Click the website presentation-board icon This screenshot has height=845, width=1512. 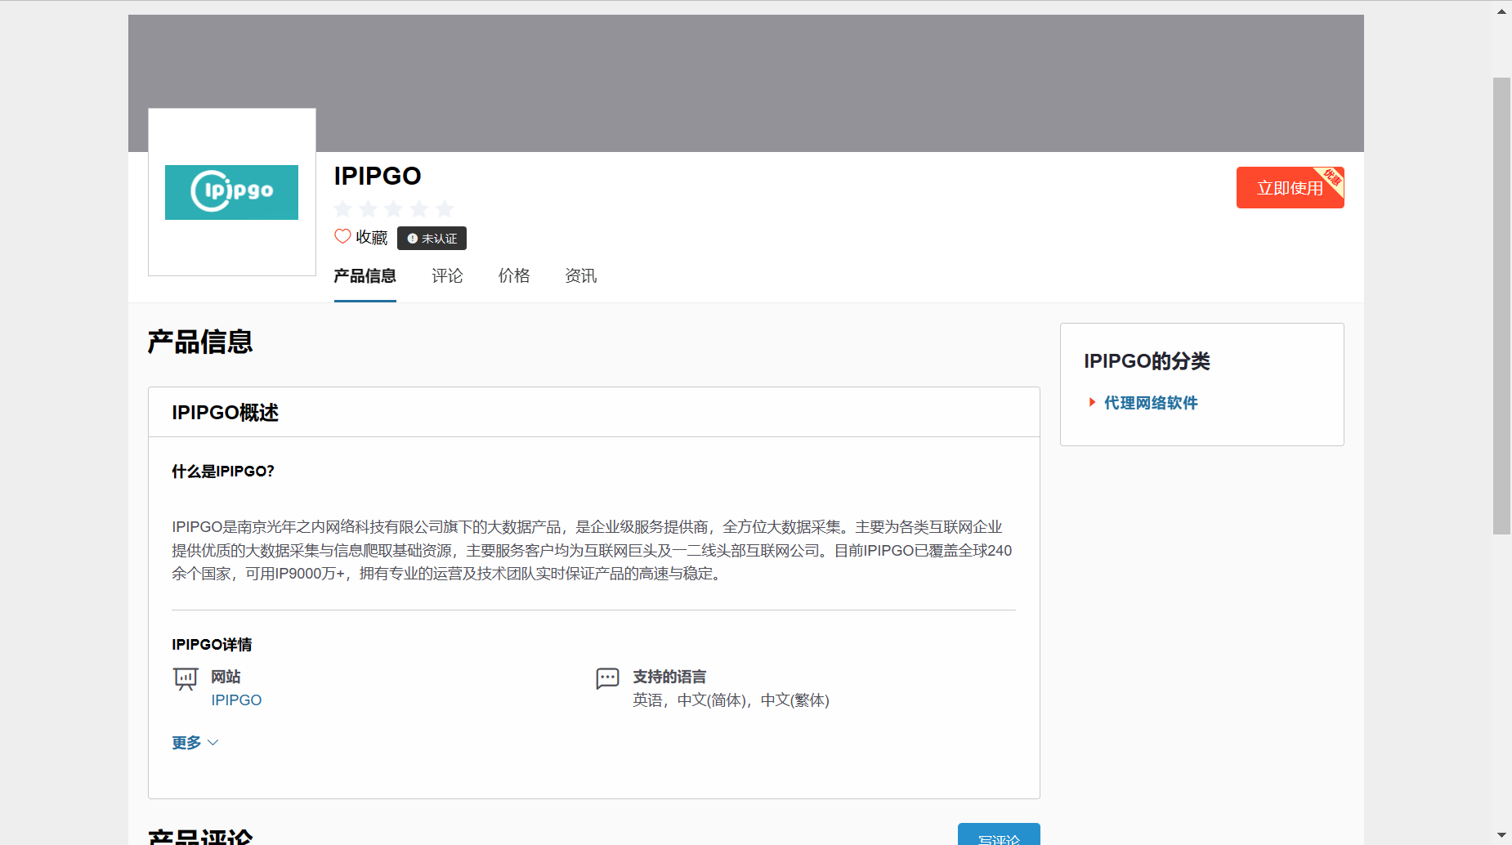pyautogui.click(x=186, y=679)
